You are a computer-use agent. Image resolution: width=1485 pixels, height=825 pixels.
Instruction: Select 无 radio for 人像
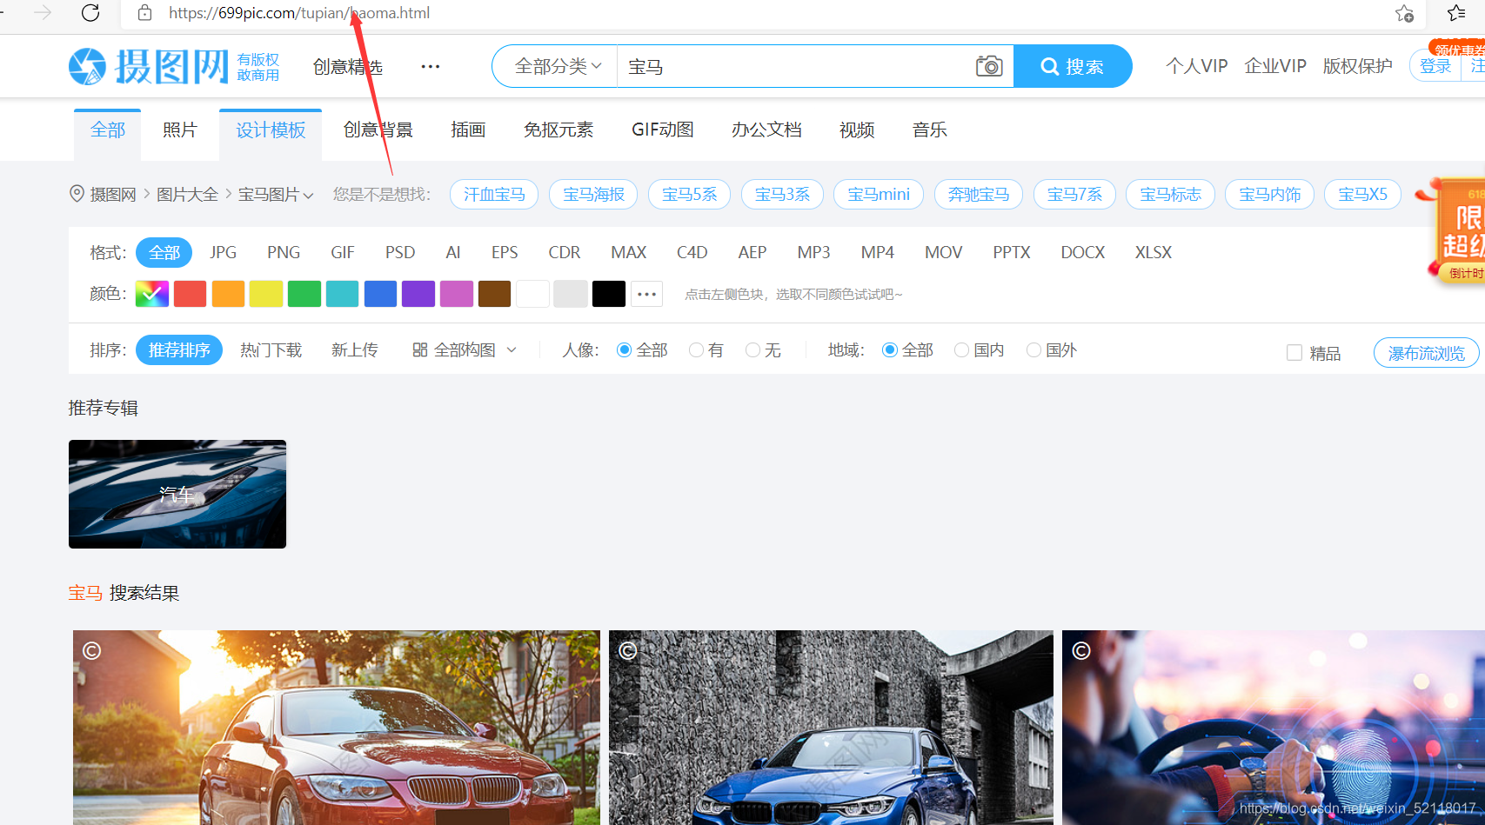click(753, 349)
